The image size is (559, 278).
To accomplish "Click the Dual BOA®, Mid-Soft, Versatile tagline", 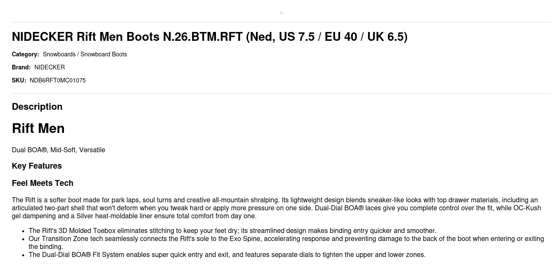I will point(59,150).
